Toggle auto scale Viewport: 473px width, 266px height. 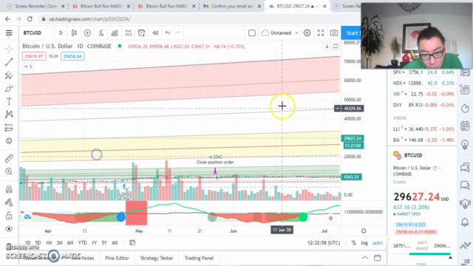point(378,243)
